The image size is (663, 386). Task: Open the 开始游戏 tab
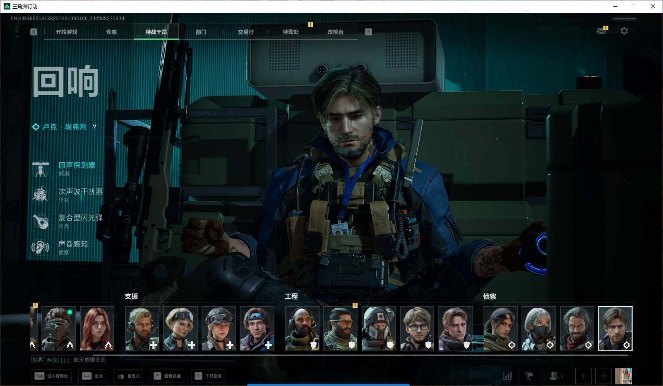67,32
